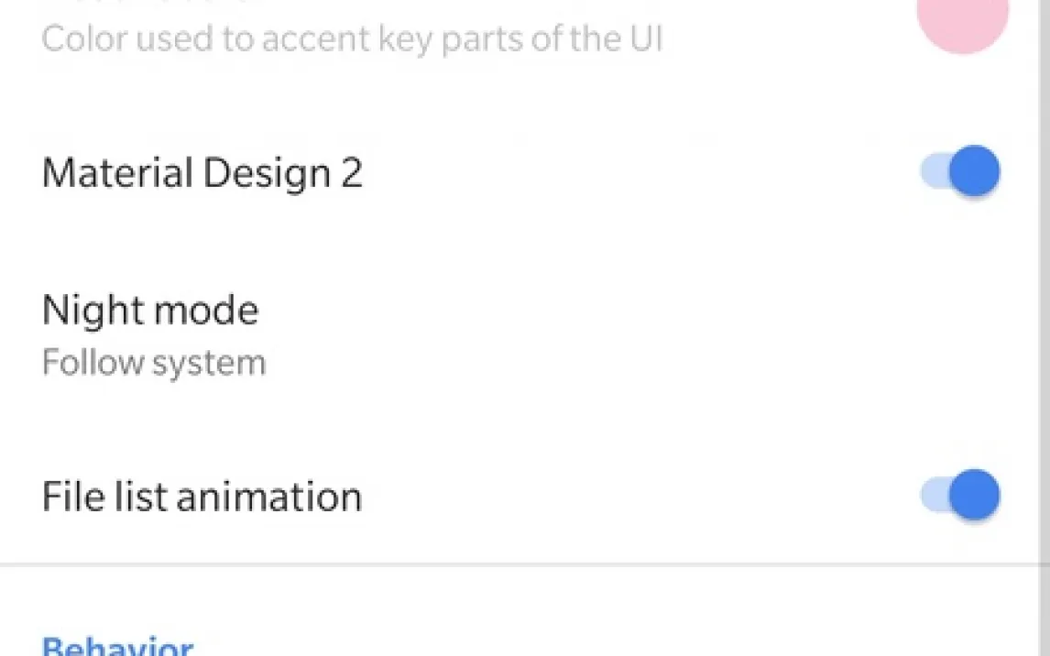Click the Material Design 2 label
The height and width of the screenshot is (656, 1050).
coord(202,173)
